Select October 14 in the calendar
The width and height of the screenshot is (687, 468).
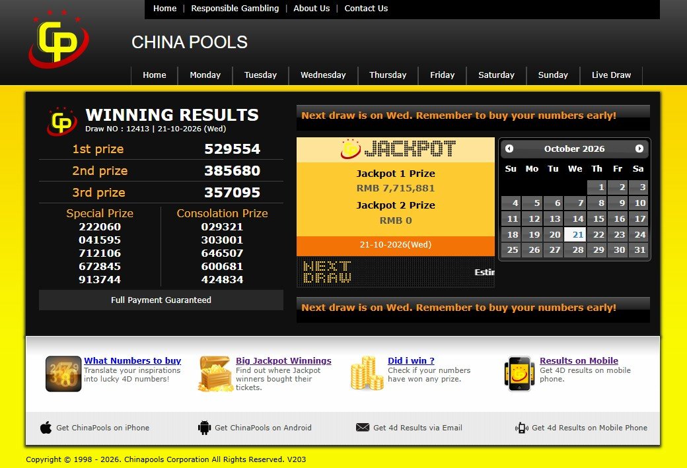click(x=575, y=219)
